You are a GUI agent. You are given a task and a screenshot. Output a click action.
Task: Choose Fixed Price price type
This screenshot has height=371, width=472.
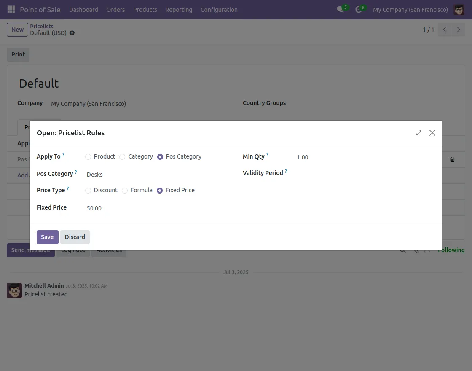tap(160, 191)
